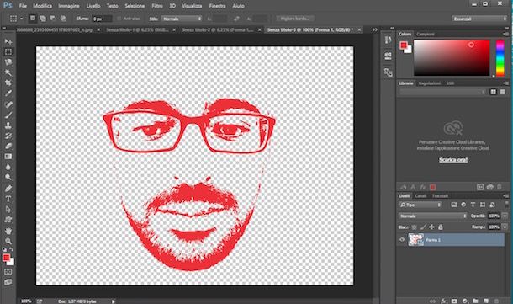This screenshot has height=304, width=513.
Task: Click the rainbow hue slider strip
Action: (500, 58)
